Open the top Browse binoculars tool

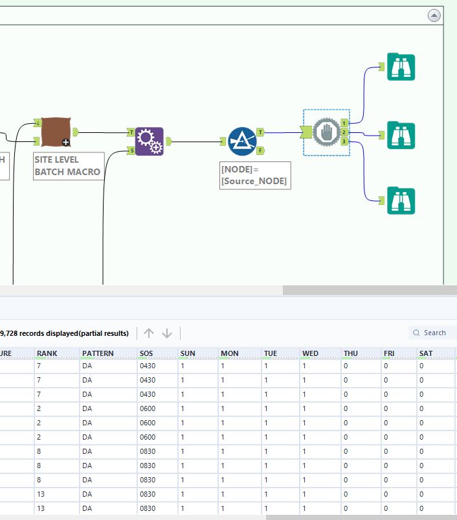[x=401, y=67]
